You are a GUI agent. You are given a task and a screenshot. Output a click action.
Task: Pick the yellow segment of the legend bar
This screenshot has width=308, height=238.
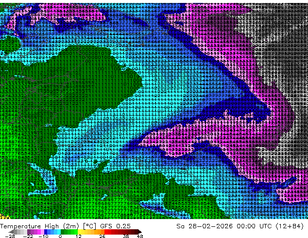pyautogui.click(x=84, y=232)
